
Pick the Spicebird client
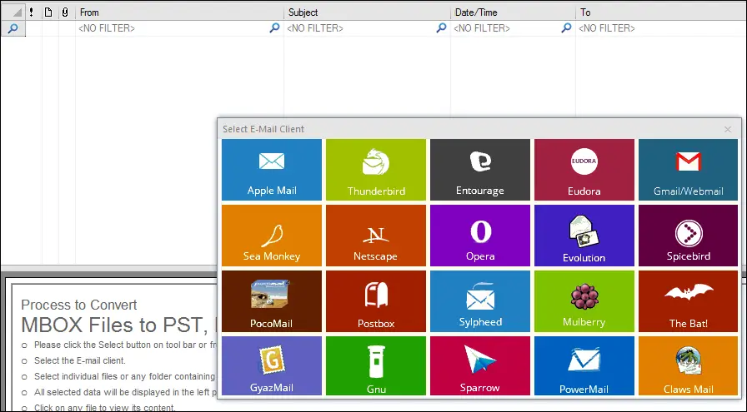(x=688, y=236)
